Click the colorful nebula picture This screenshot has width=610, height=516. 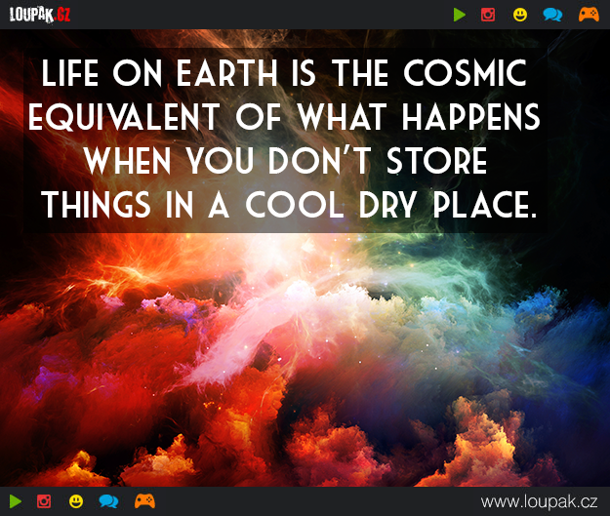click(305, 361)
